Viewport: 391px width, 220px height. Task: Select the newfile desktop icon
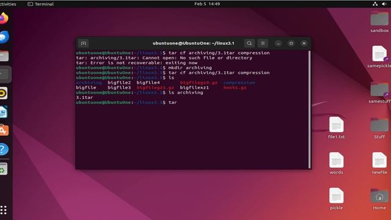coord(379,163)
